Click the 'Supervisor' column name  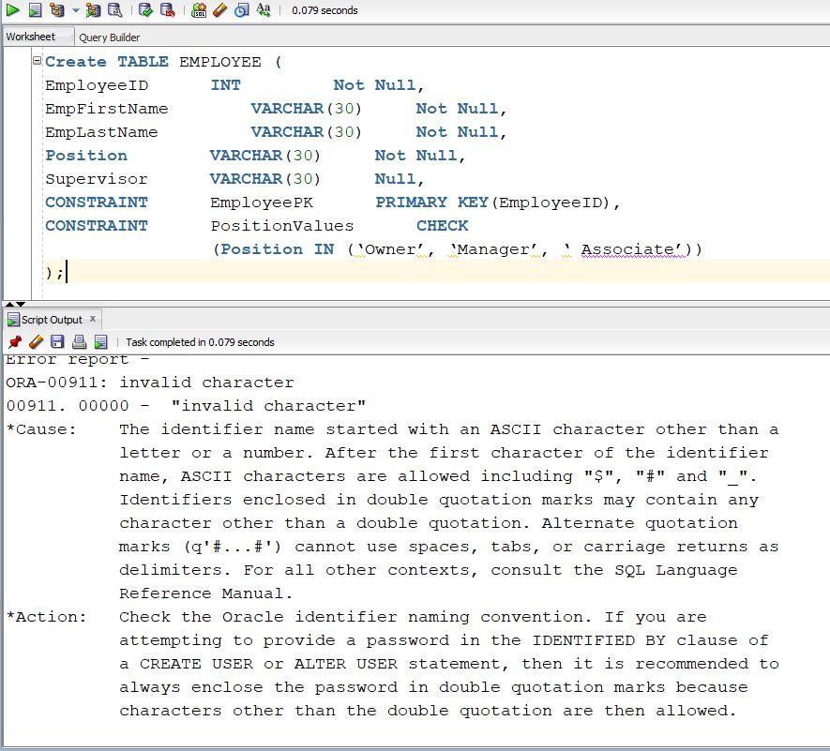point(97,179)
